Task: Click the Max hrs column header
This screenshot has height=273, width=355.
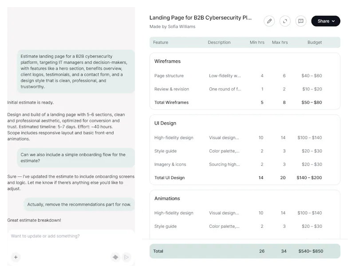Action: (280, 42)
